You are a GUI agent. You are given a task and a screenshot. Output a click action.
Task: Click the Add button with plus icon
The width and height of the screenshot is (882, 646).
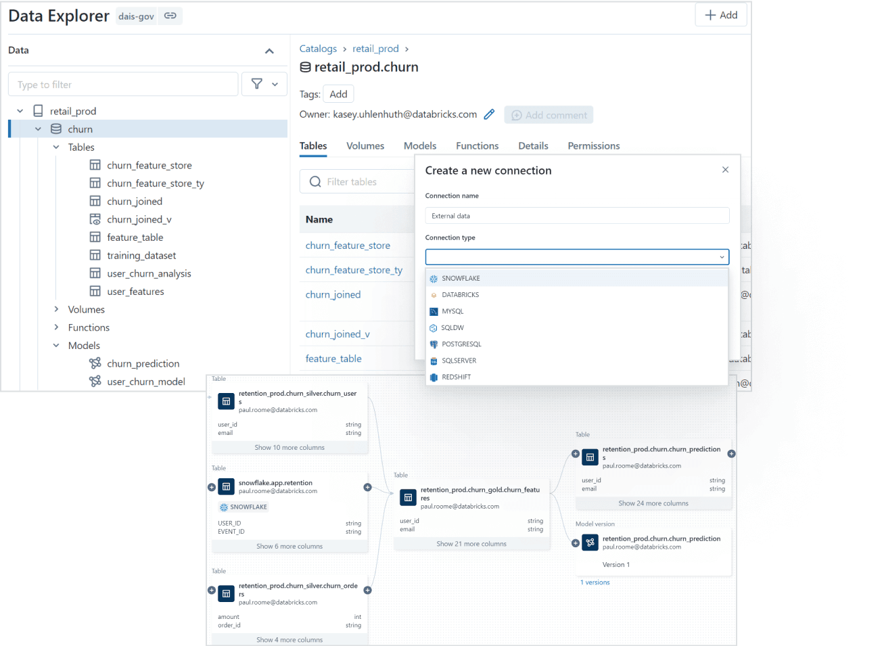[721, 15]
